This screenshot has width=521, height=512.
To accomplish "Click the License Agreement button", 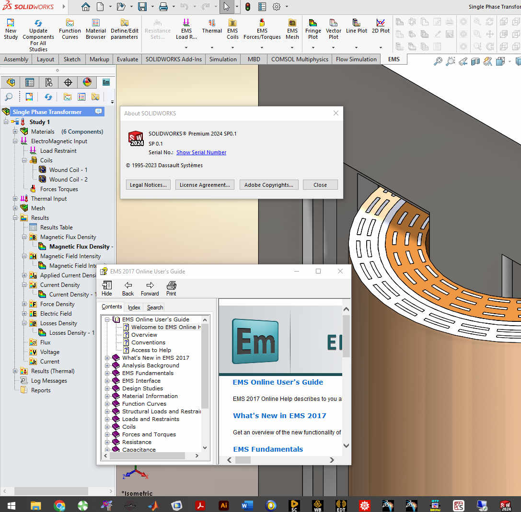I will click(205, 184).
